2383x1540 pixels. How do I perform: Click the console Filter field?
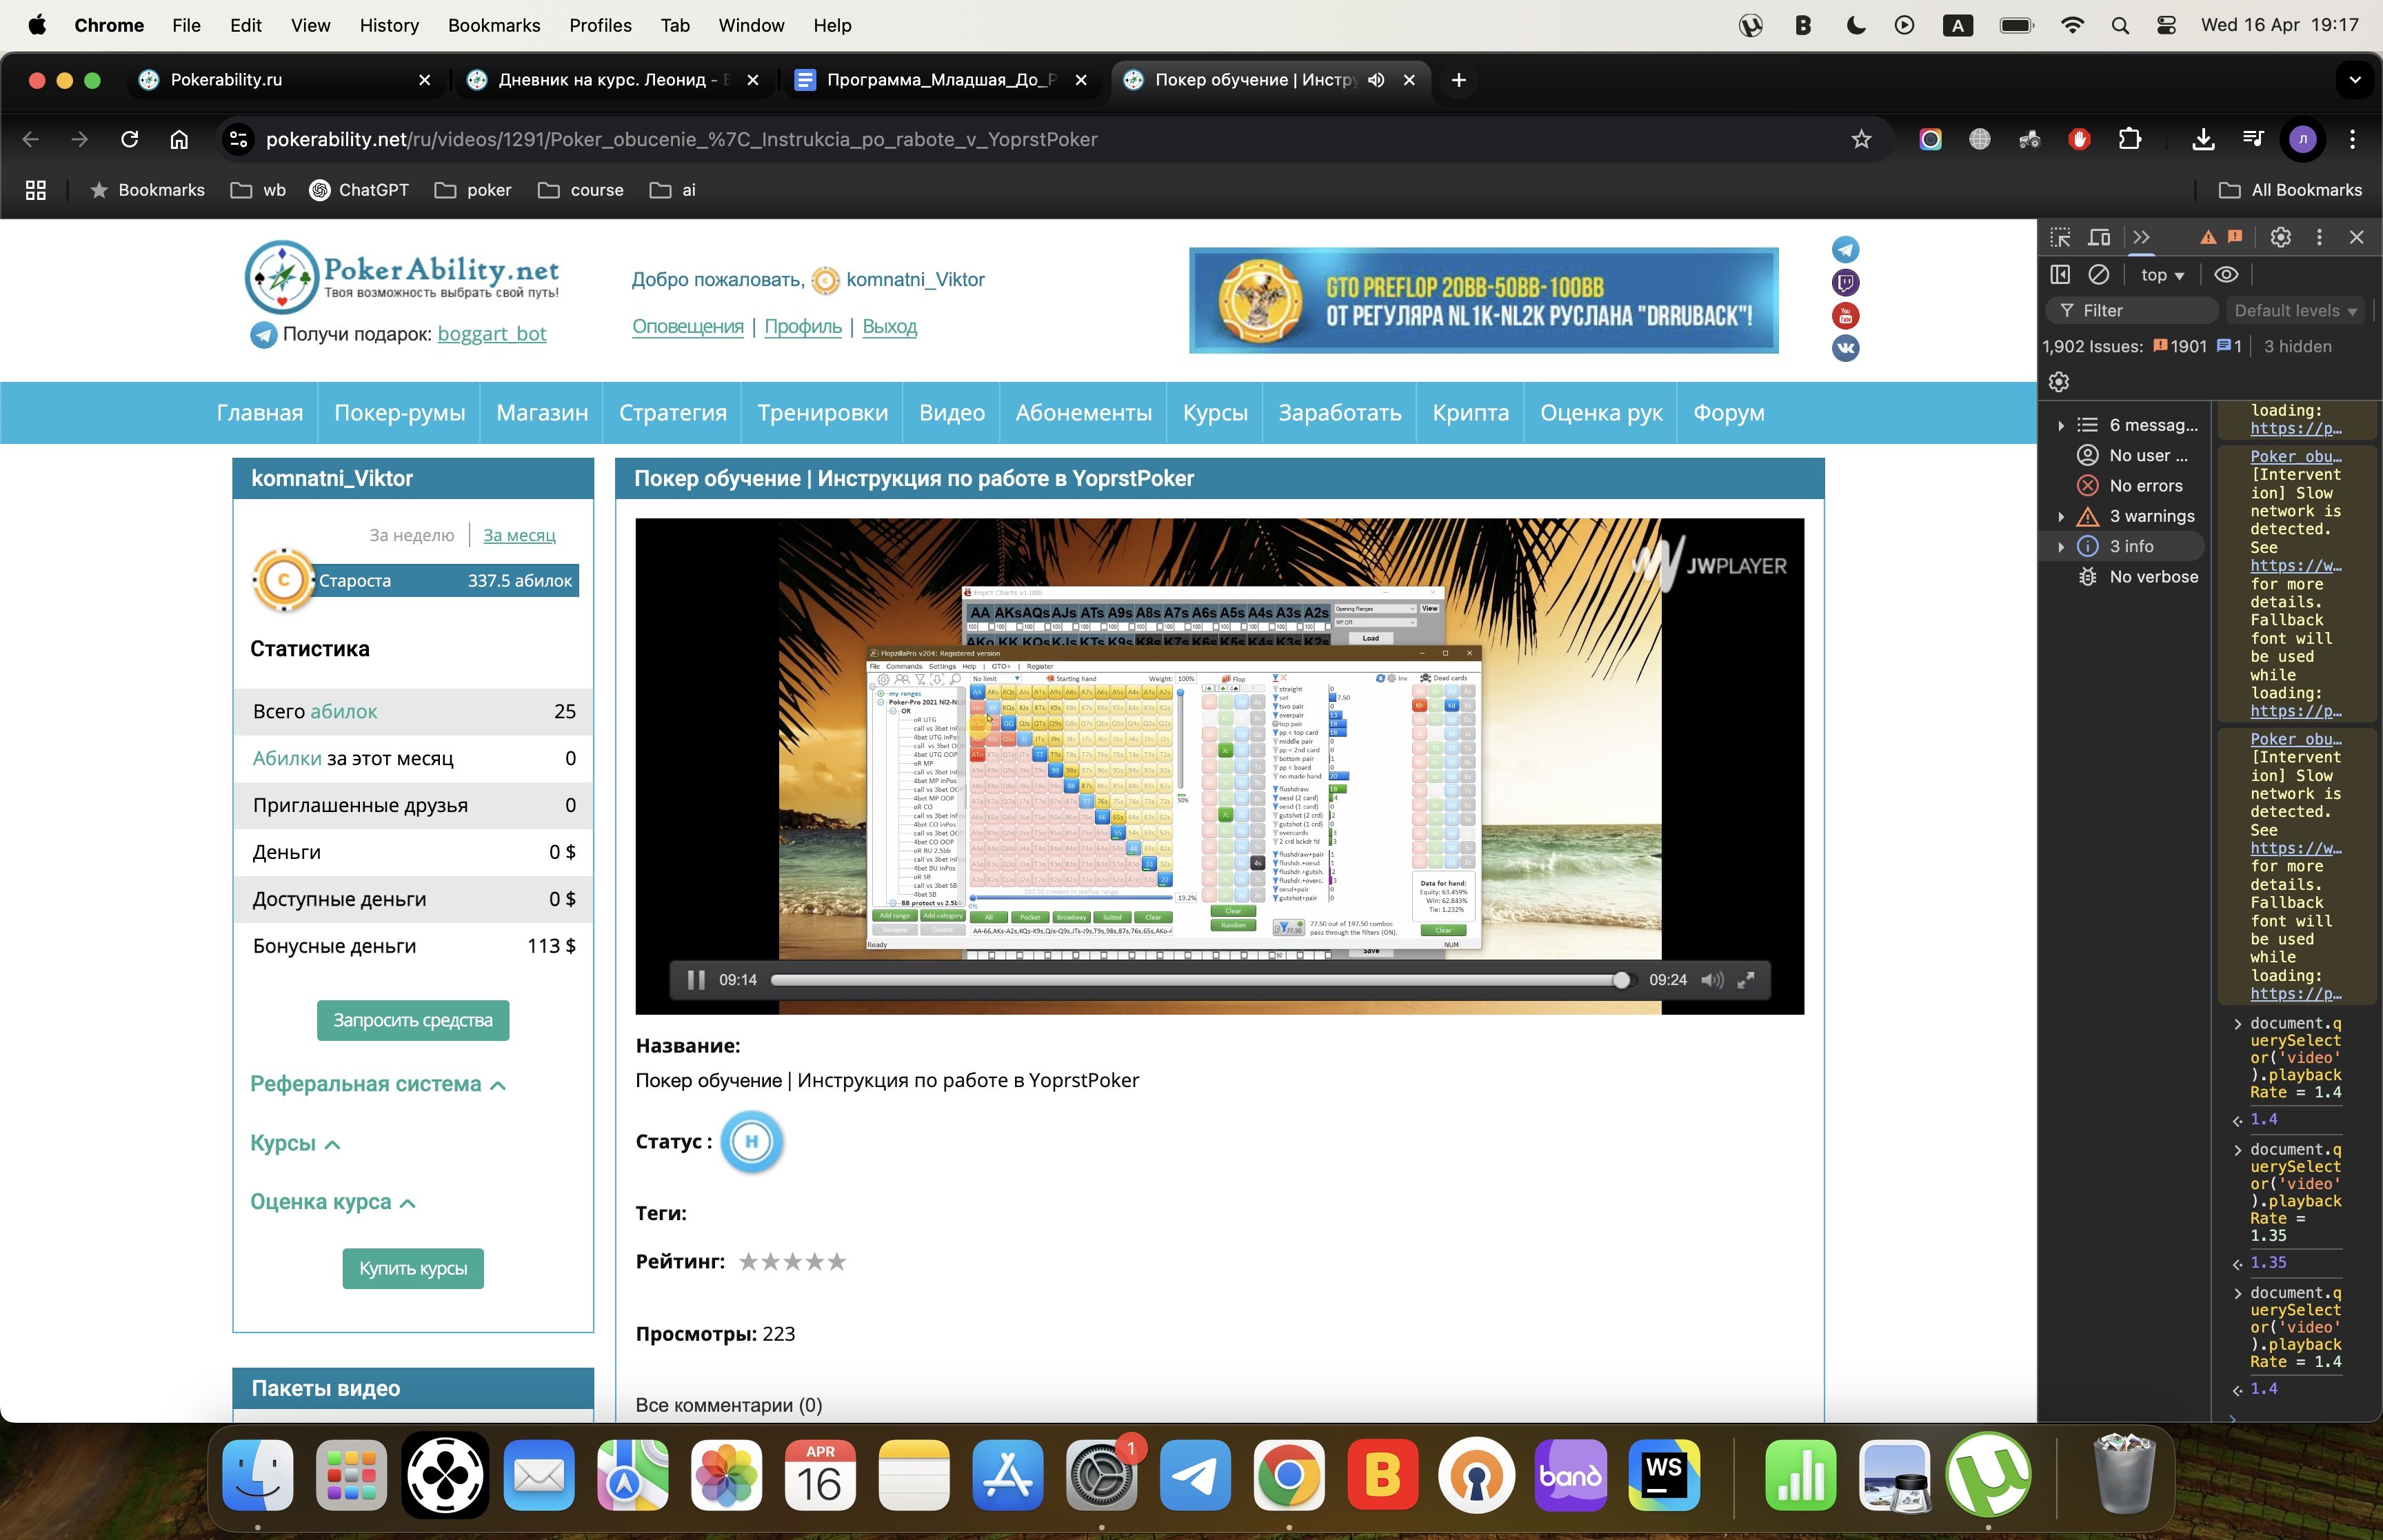(2133, 311)
